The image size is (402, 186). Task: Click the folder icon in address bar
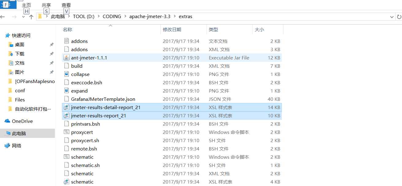(40, 16)
